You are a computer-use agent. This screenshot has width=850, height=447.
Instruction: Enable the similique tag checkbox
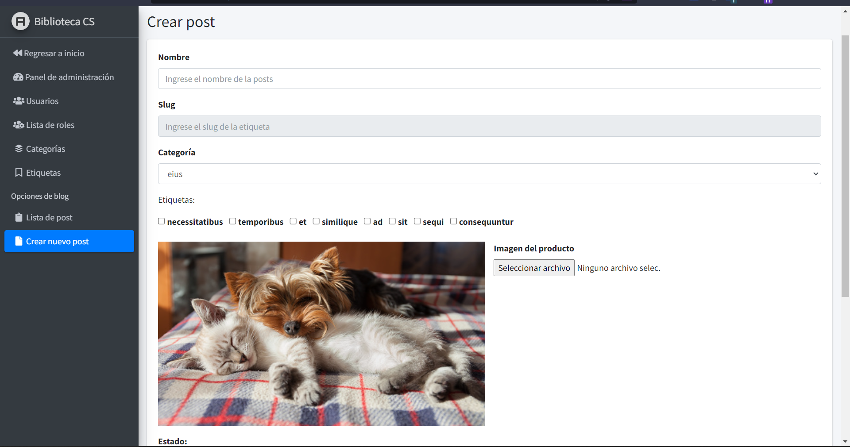[x=316, y=221]
